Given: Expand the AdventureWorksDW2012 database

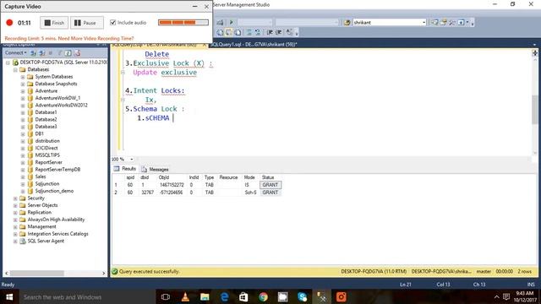Looking at the screenshot, I should pyautogui.click(x=23, y=106).
